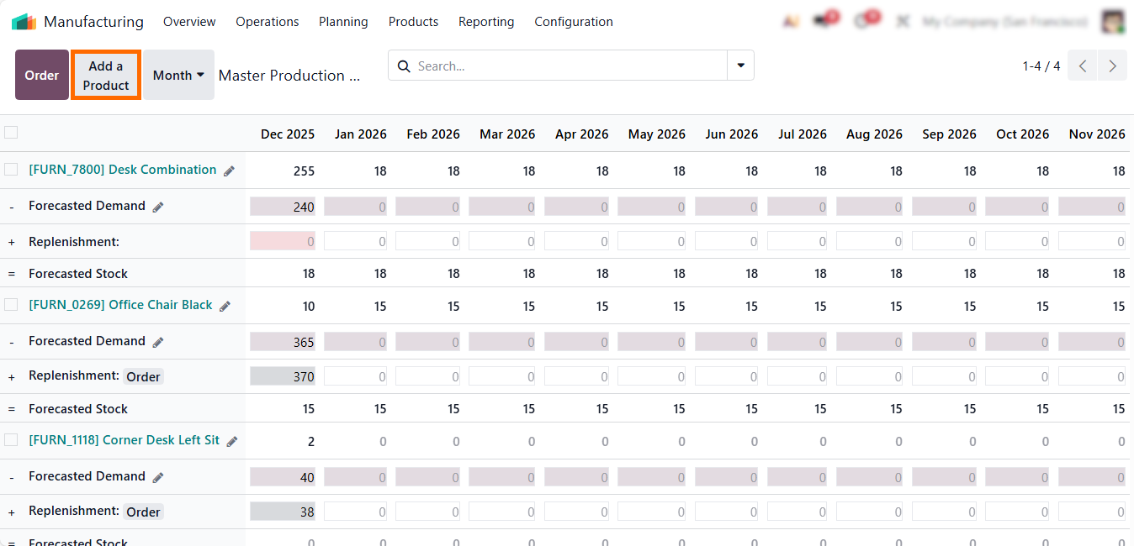The height and width of the screenshot is (546, 1134).
Task: Open the Reporting menu
Action: pos(486,22)
